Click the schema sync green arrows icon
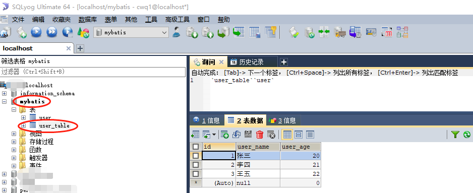 (324, 32)
